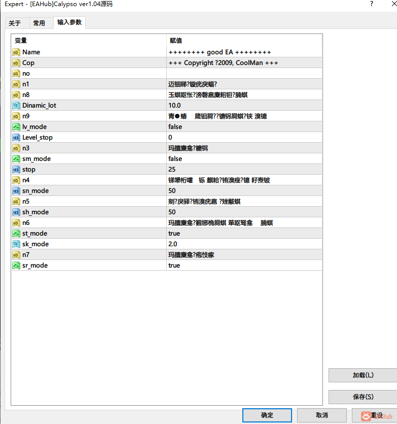Select the Dinamic_lot variable name

(x=39, y=106)
